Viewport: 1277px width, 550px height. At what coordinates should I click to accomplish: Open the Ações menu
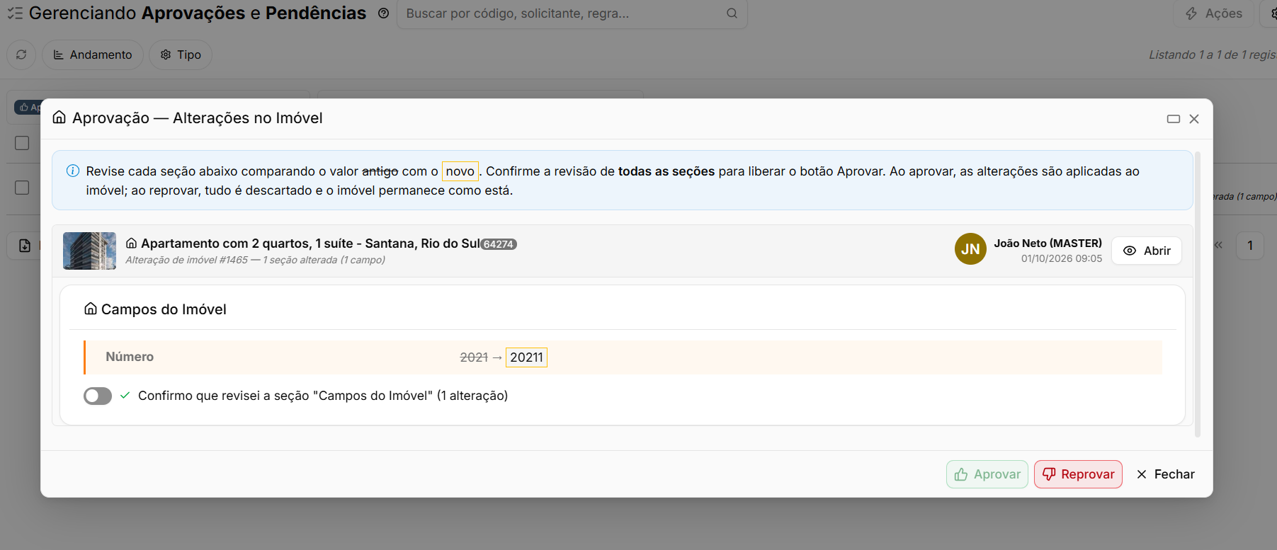(1213, 13)
